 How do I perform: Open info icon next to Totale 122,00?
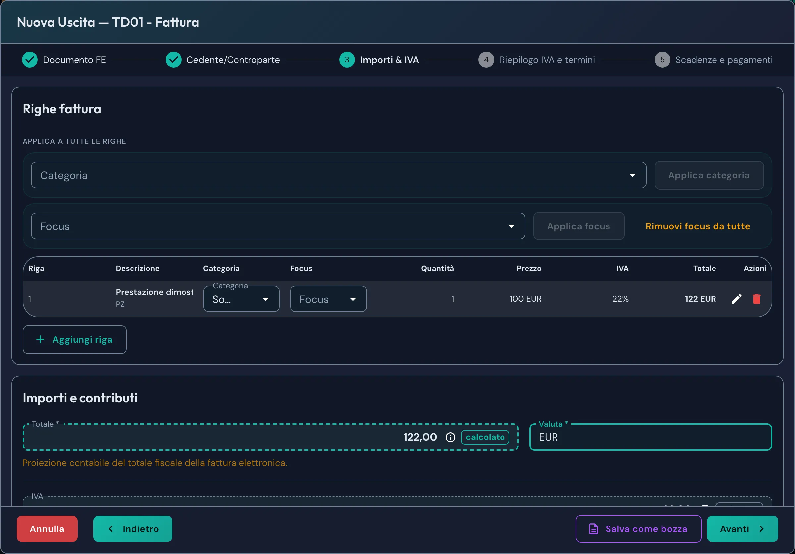[x=450, y=437]
